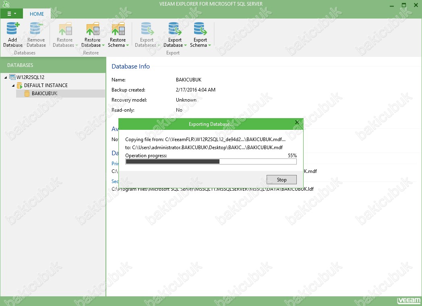Screen dimensions: 422x306
Task: Collapse the DEFAULT INSTANCE tree node
Action: [13, 85]
